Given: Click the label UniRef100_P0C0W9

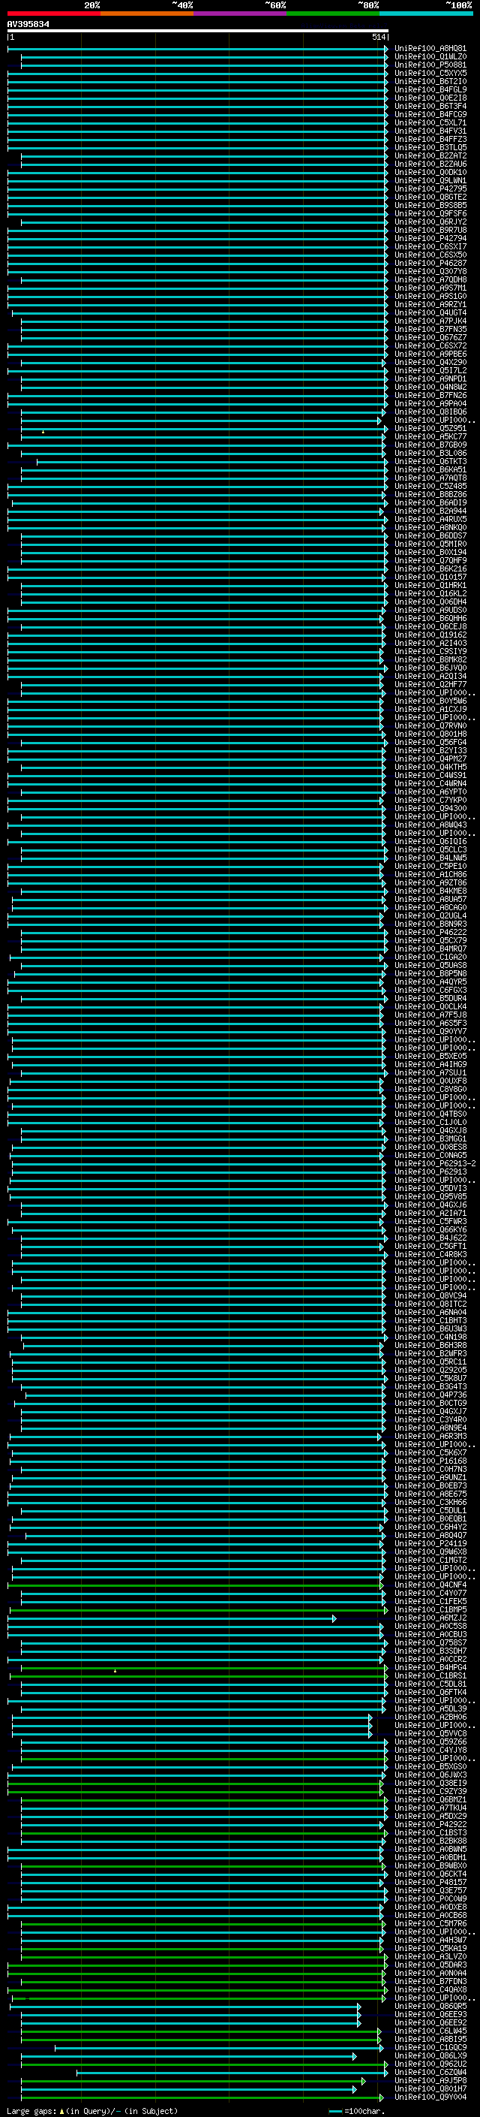Looking at the screenshot, I should 430,1898.
